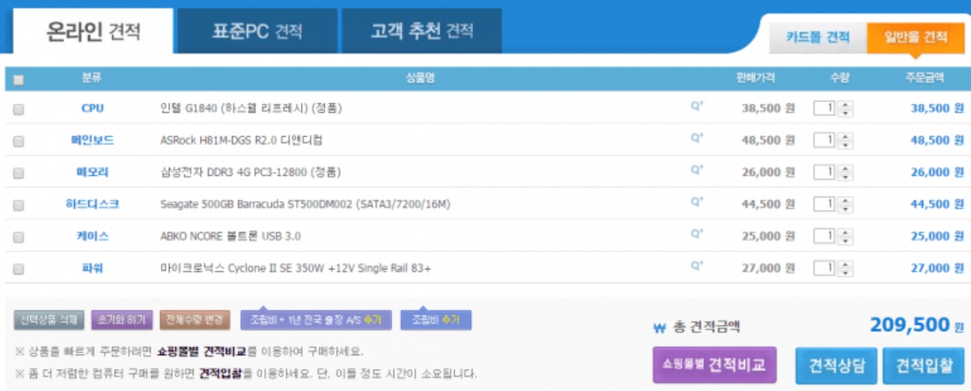Click the 케이스 row quantity field
Viewport: 971px width, 391px height.
(825, 236)
